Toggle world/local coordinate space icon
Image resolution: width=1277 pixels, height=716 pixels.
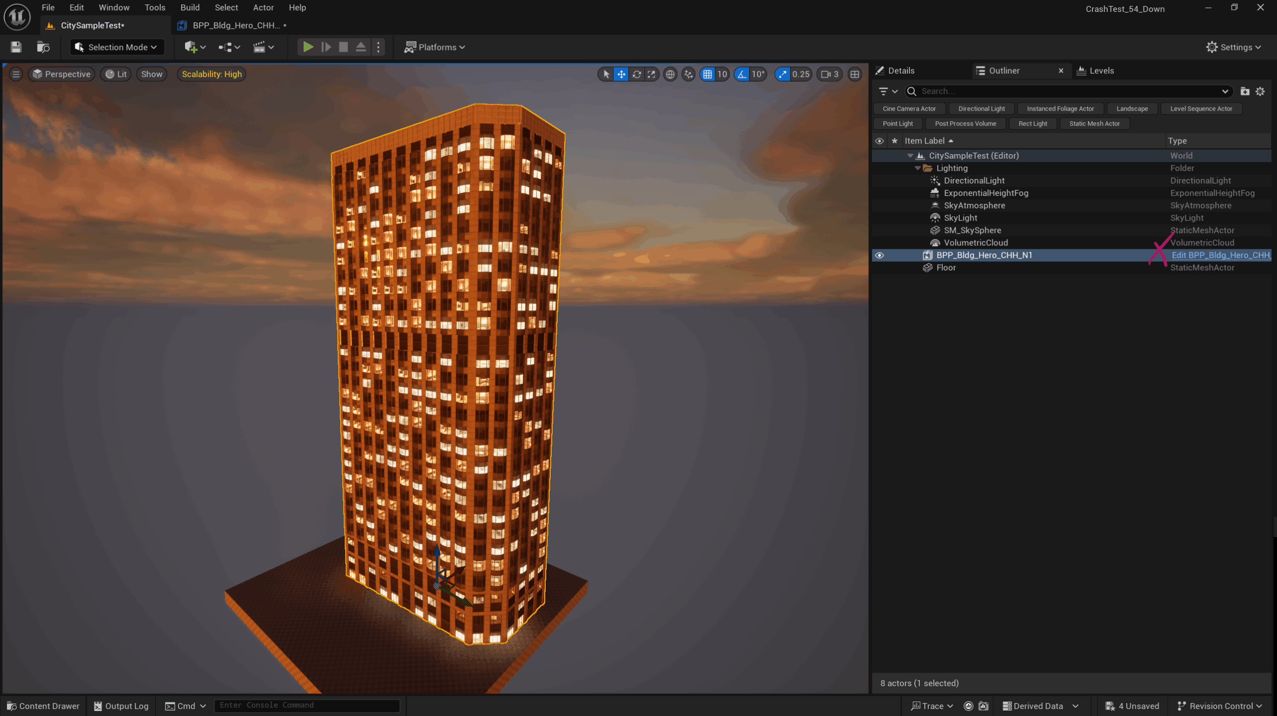point(670,74)
